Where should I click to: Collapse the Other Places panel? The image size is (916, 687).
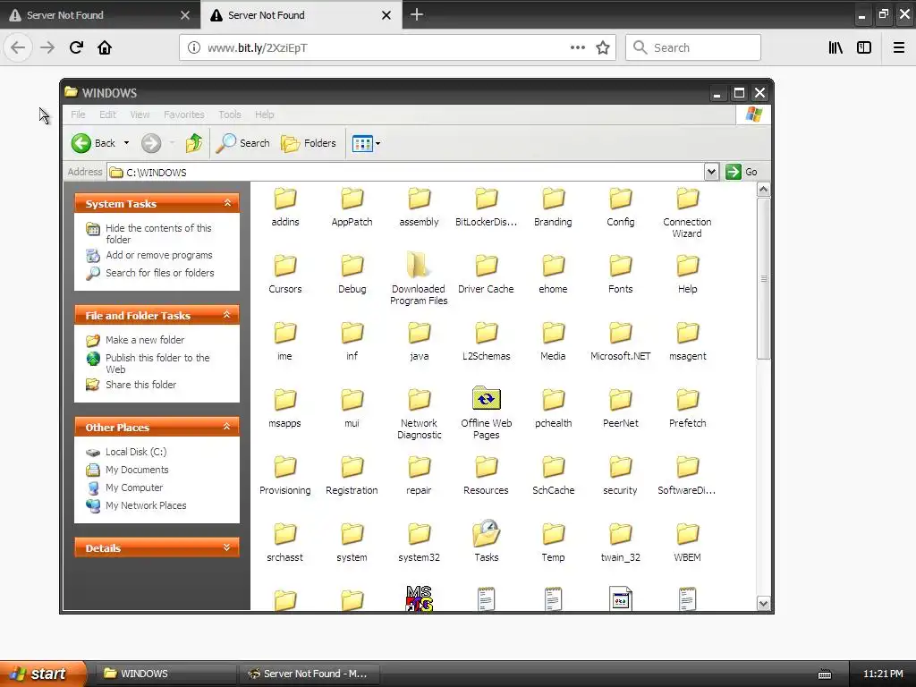tap(227, 427)
